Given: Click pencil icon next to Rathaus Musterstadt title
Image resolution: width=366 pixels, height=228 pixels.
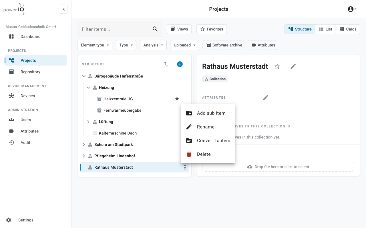Looking at the screenshot, I should [x=293, y=66].
